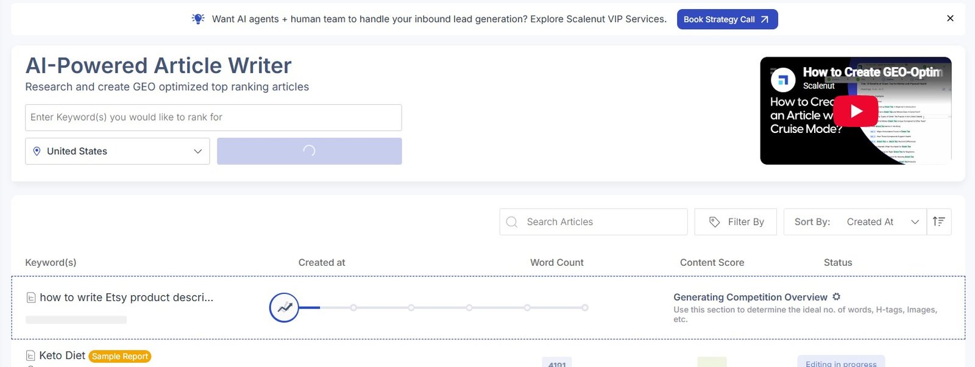Click the Created at column header
The width and height of the screenshot is (975, 367).
click(x=322, y=262)
